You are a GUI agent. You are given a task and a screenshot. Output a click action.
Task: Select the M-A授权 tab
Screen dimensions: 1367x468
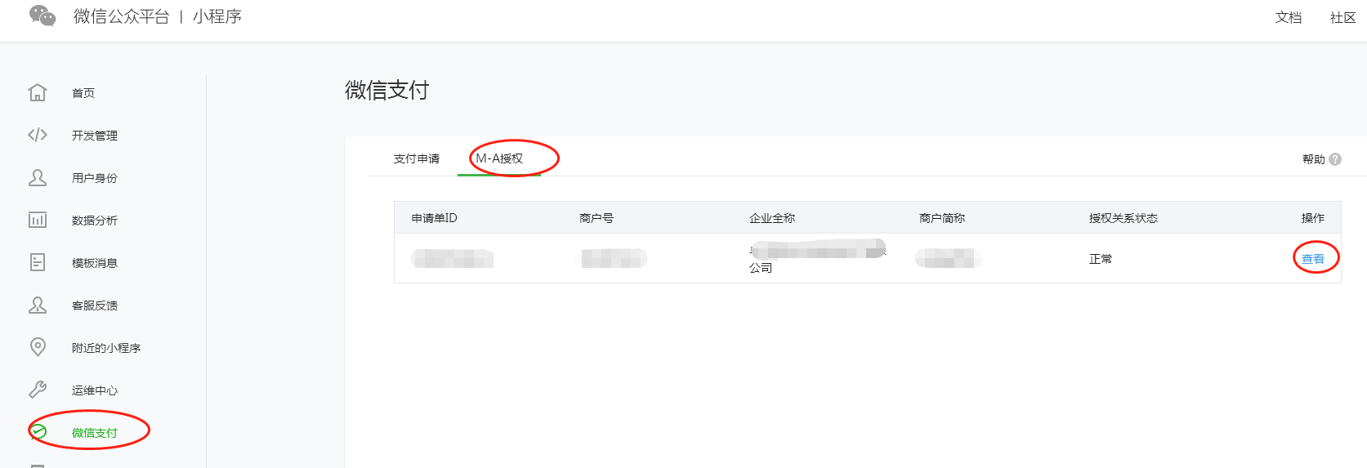pyautogui.click(x=499, y=158)
